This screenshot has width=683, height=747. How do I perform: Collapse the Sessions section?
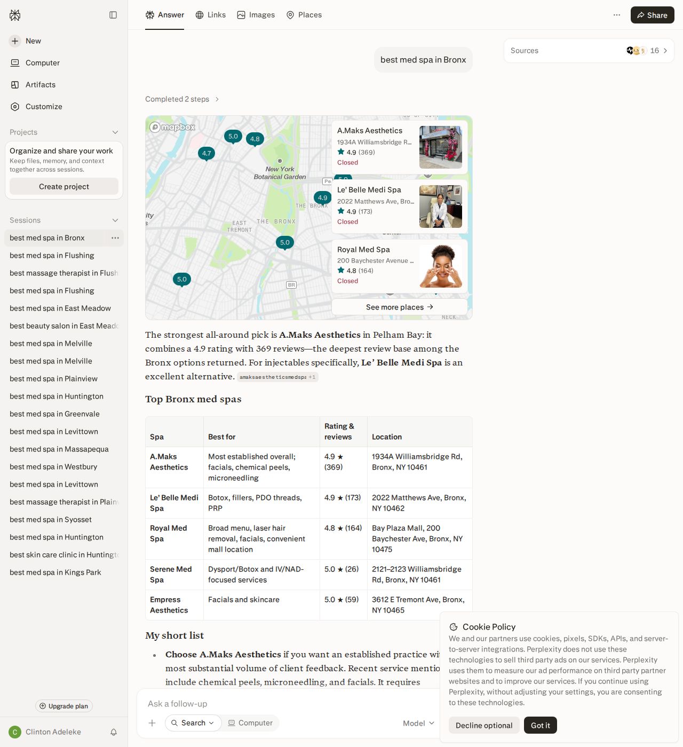point(115,220)
